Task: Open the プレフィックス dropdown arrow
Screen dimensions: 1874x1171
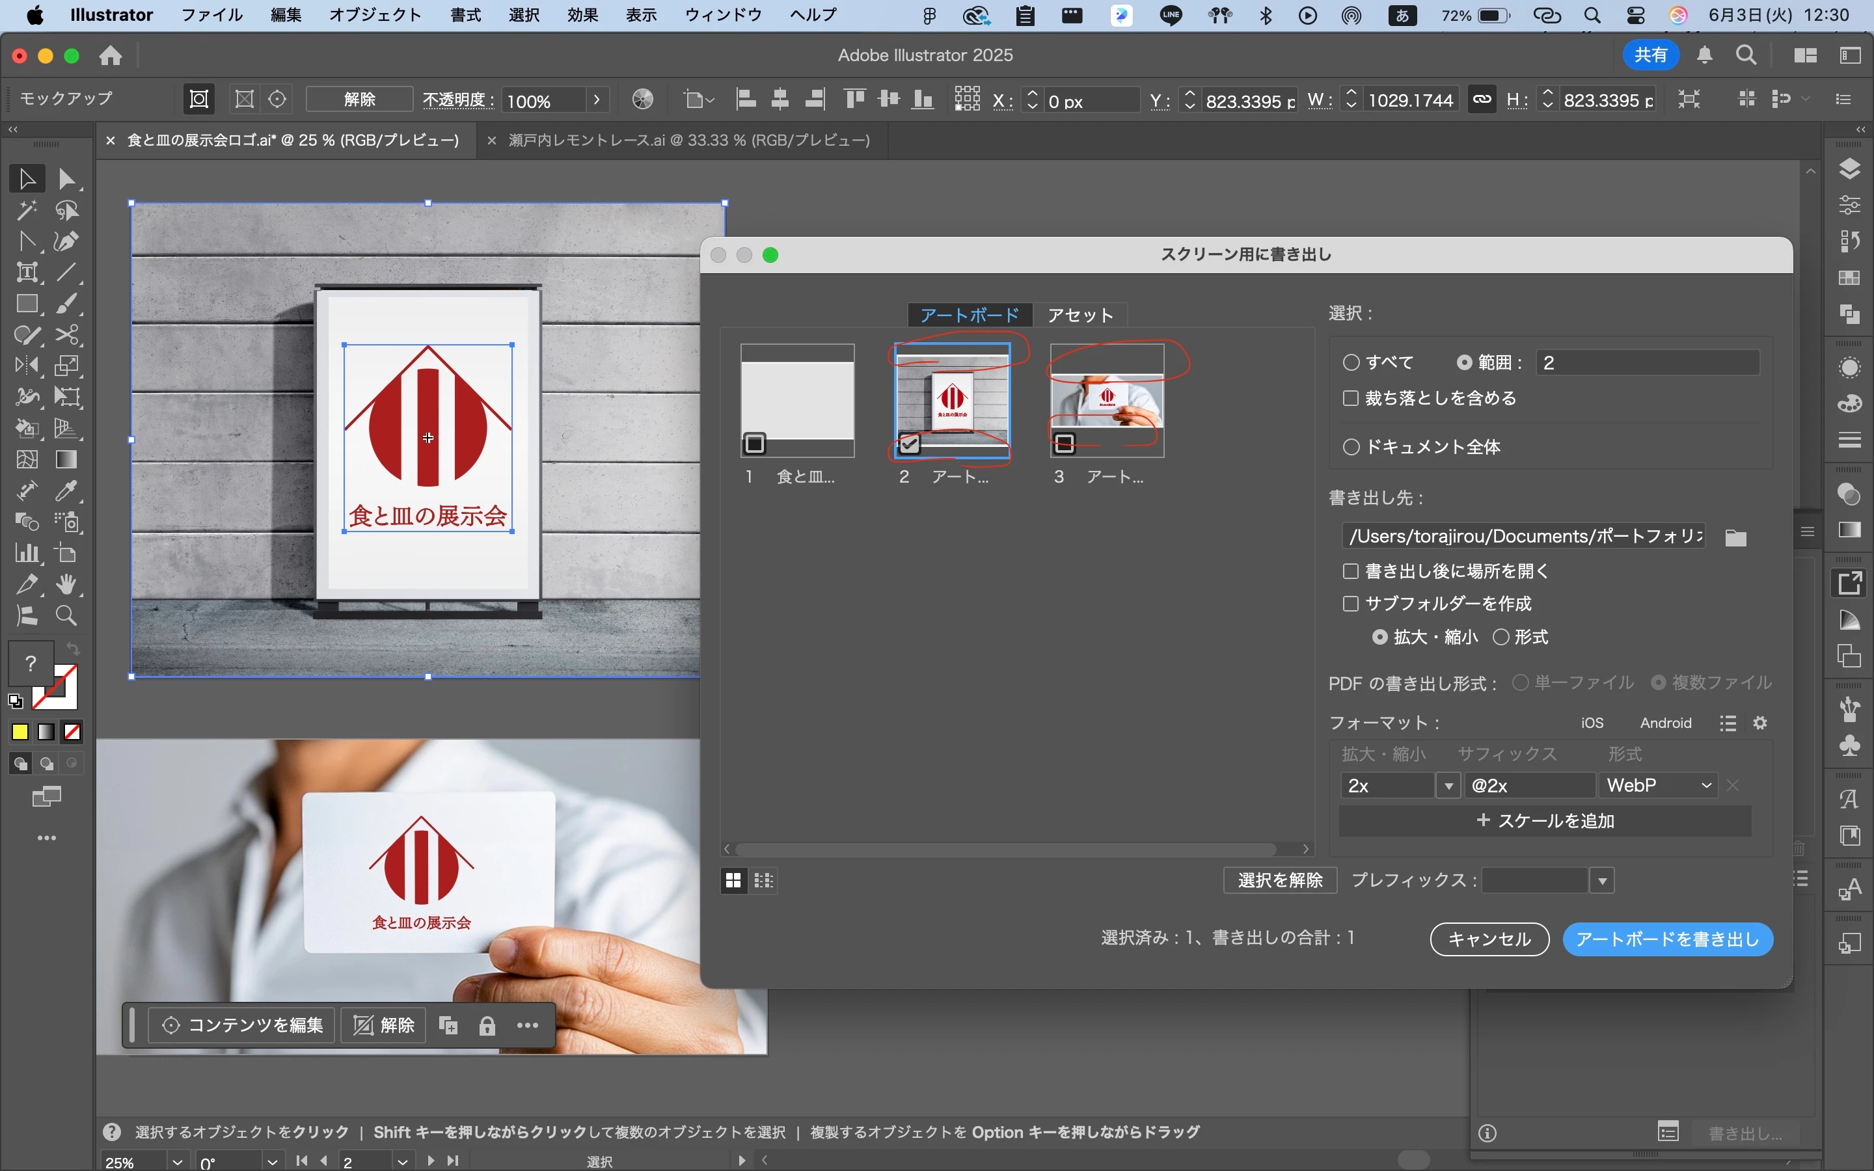Action: pyautogui.click(x=1602, y=881)
